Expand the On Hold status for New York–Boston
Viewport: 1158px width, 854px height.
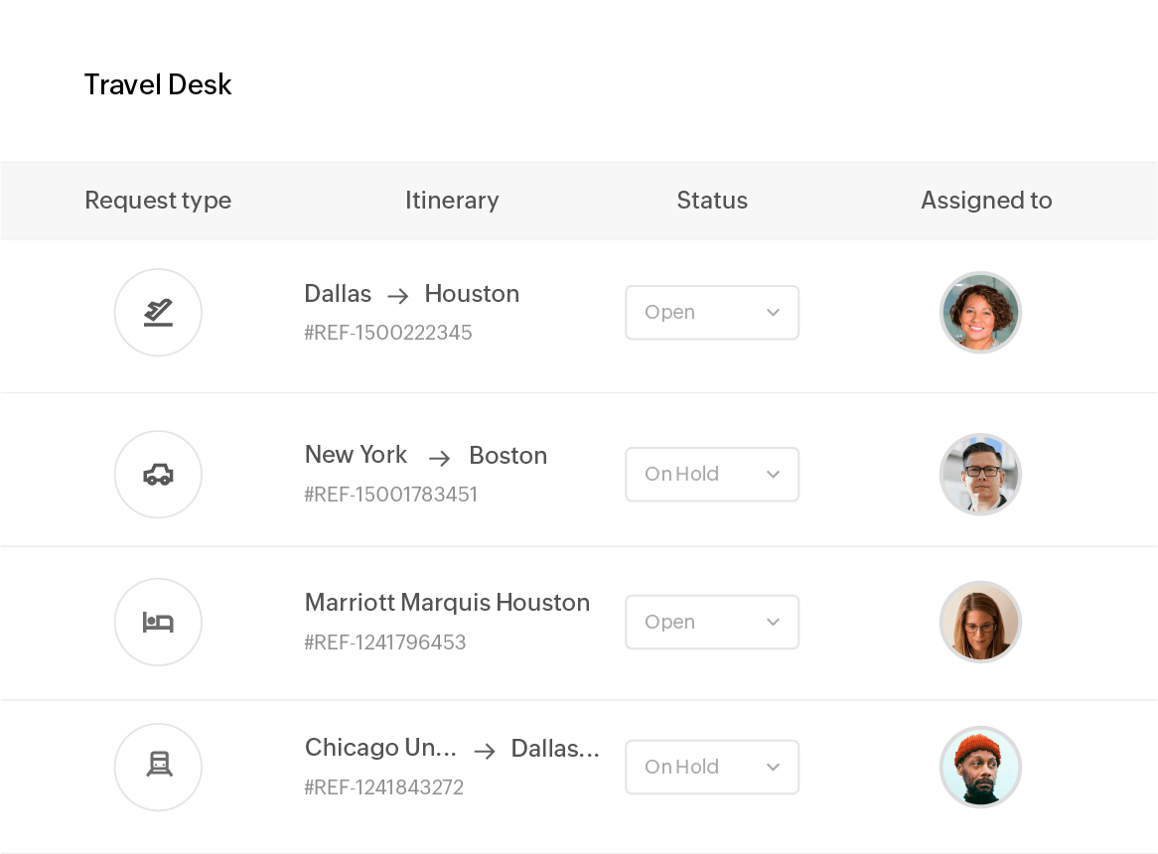click(712, 474)
